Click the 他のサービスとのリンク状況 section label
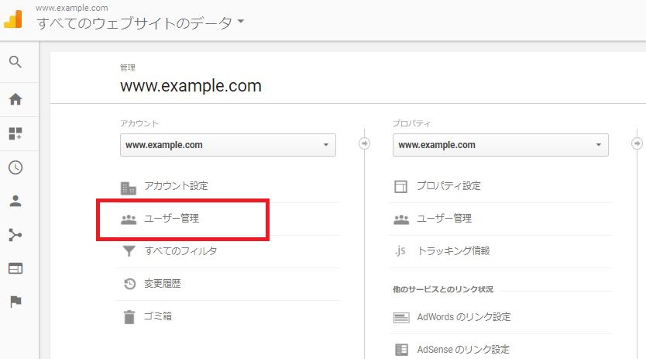The height and width of the screenshot is (359, 646). pos(443,289)
